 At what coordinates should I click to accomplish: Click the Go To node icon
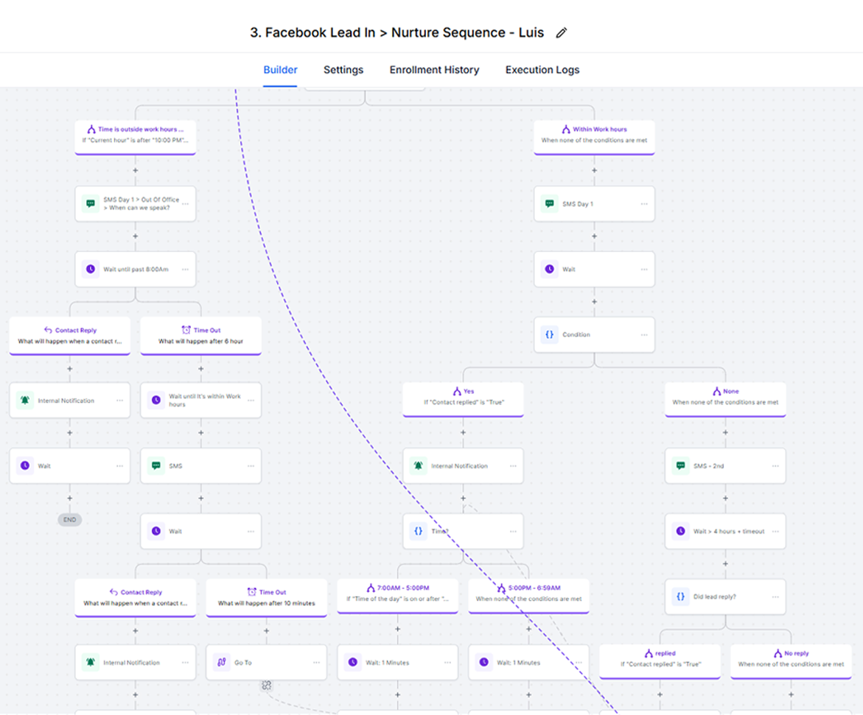(222, 663)
